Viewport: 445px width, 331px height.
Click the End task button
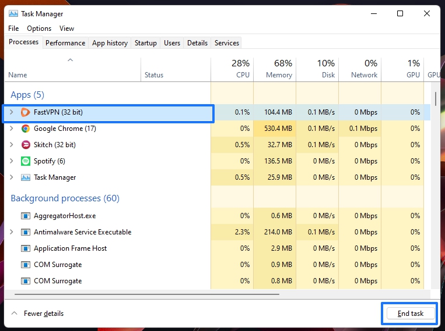coord(411,314)
